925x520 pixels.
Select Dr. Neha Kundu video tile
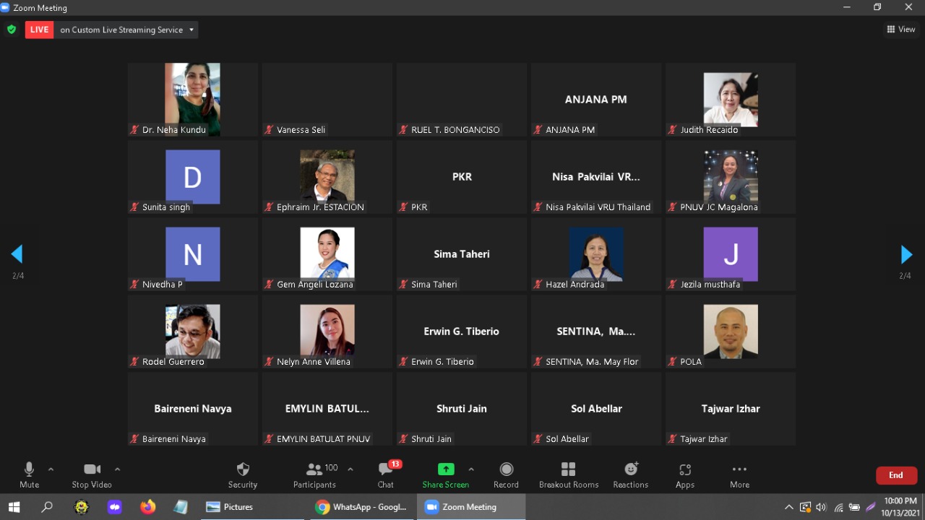coord(193,99)
